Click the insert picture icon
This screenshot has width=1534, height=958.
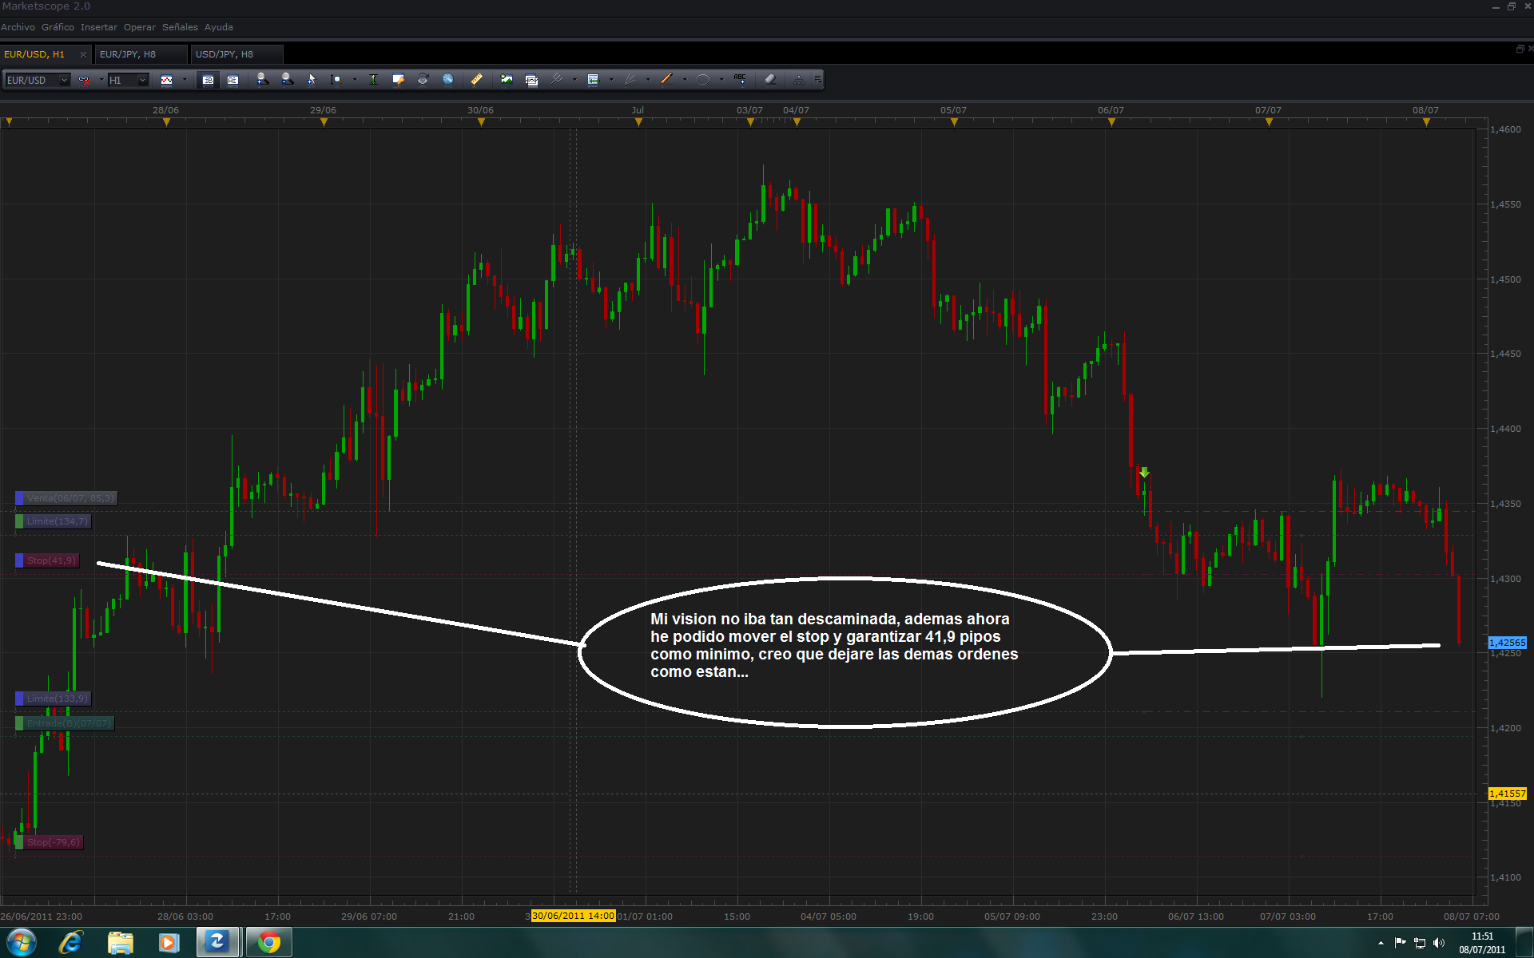(507, 79)
